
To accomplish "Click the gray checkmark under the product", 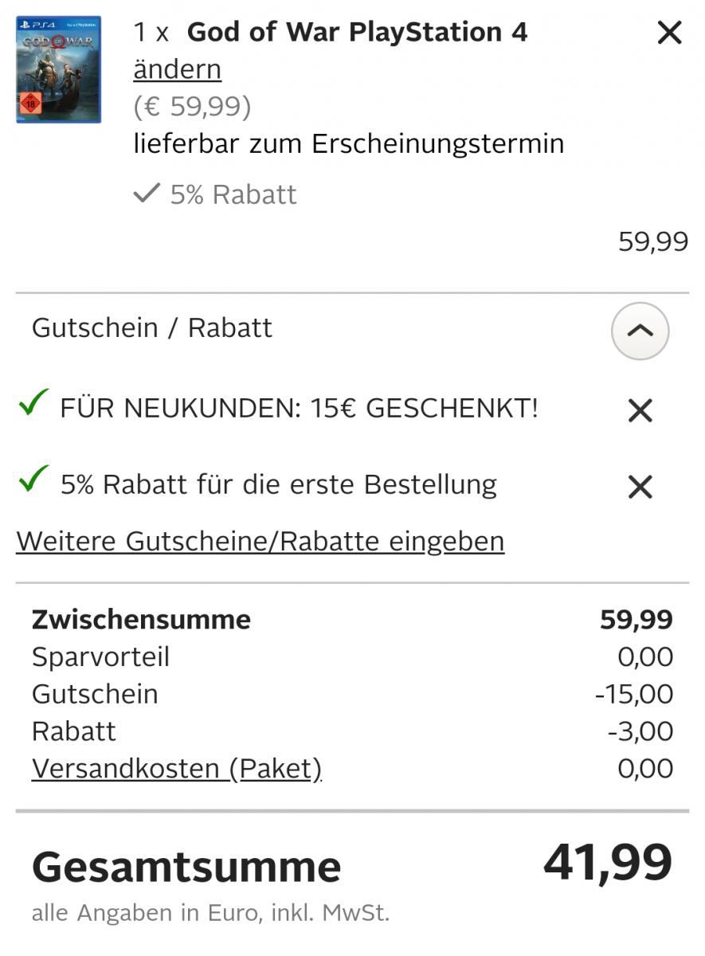I will tap(147, 194).
